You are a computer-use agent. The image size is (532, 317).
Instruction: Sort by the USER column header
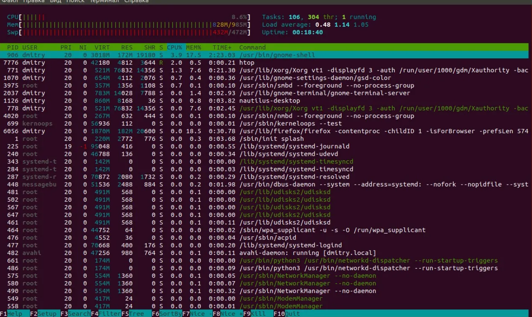[30, 47]
